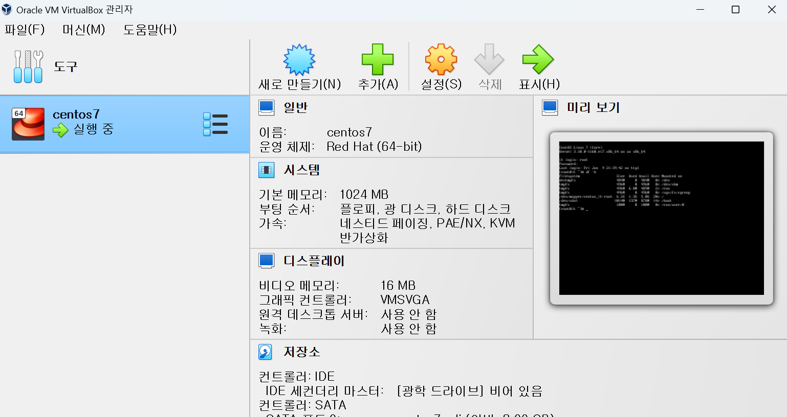Viewport: 787px width, 417px height.
Task: Click the 실행 중 running status arrow
Action: click(x=60, y=130)
